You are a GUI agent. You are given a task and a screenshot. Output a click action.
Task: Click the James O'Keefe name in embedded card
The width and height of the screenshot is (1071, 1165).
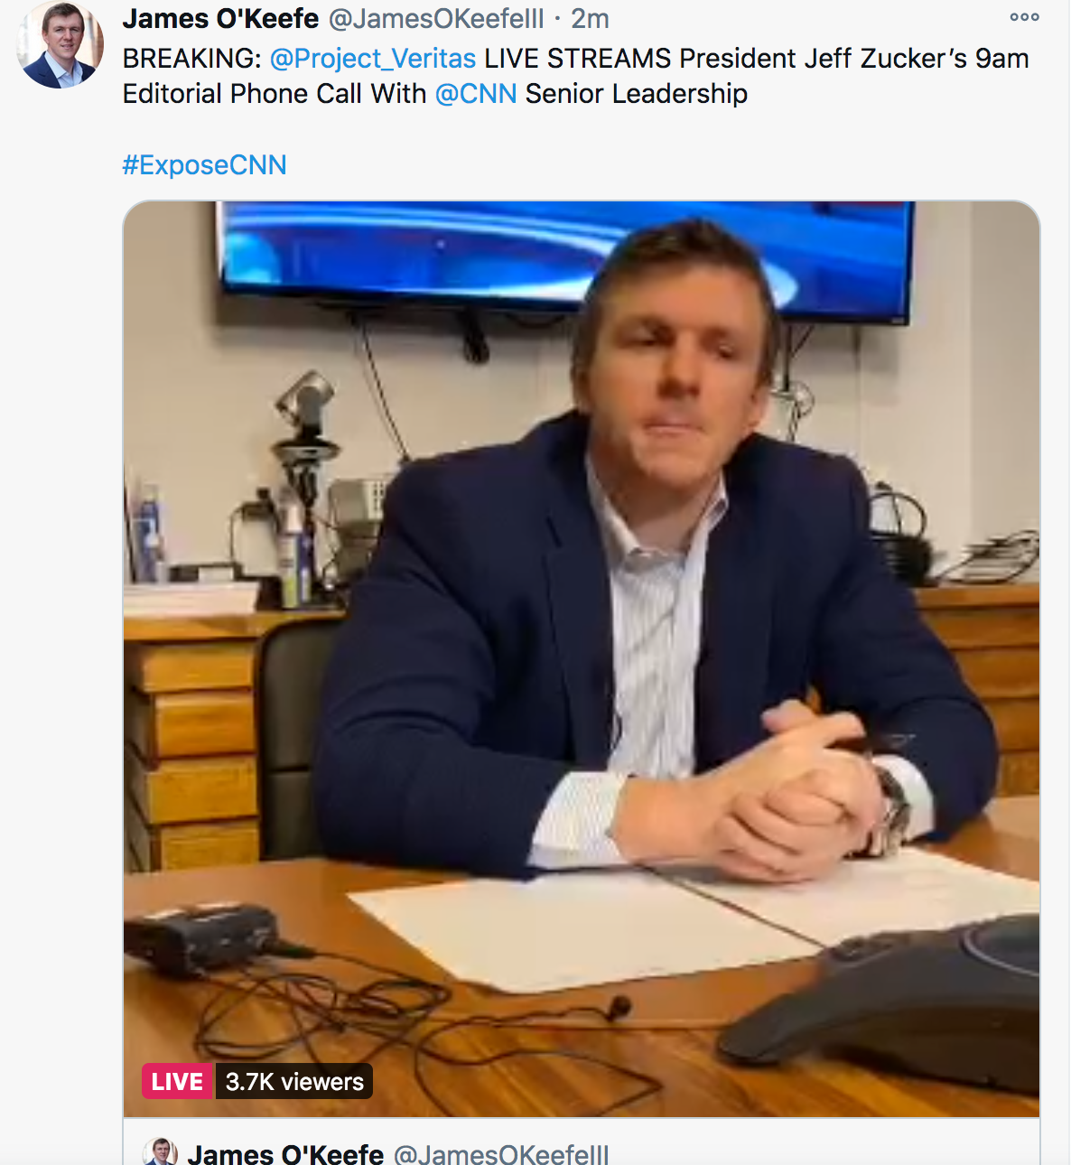tap(285, 1154)
